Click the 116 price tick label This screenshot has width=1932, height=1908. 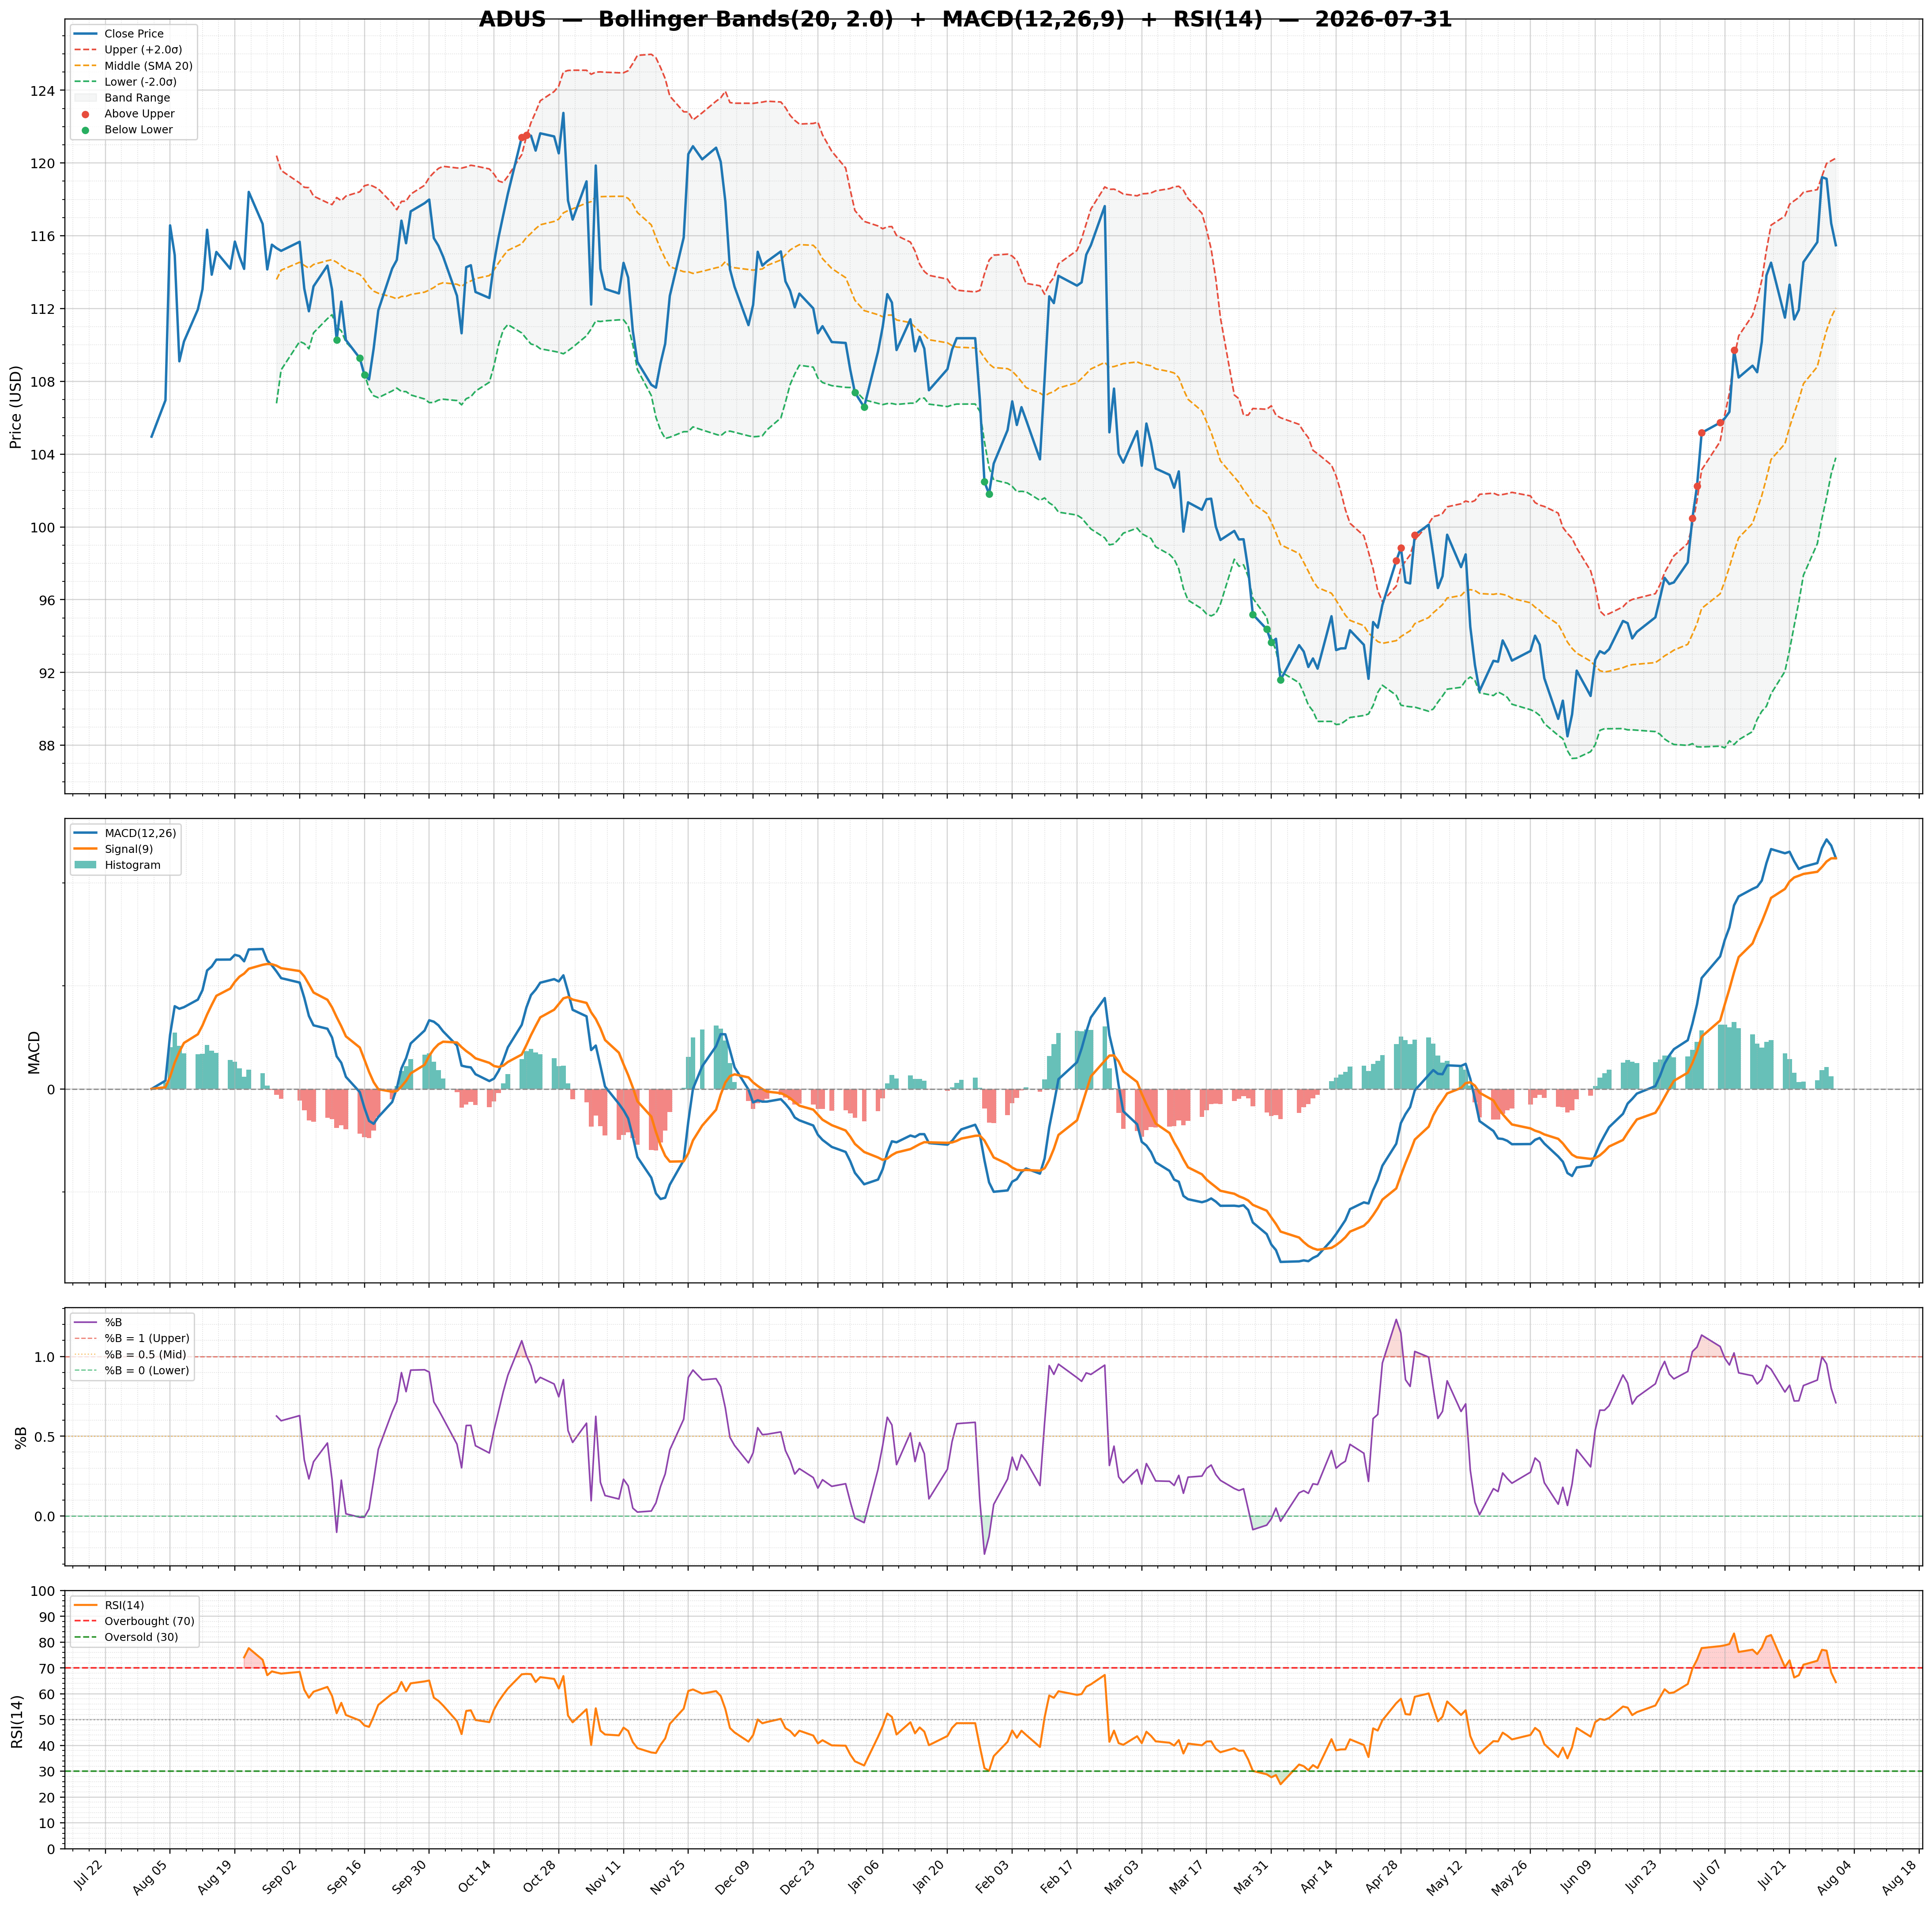43,236
